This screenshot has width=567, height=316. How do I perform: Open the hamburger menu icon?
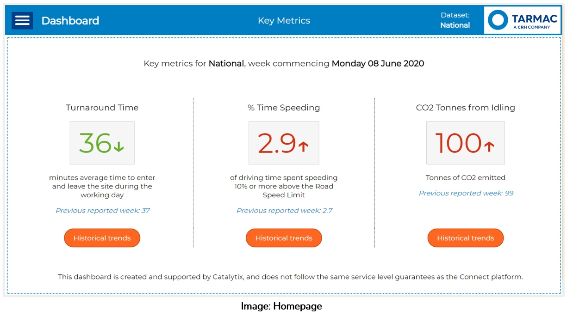22,21
